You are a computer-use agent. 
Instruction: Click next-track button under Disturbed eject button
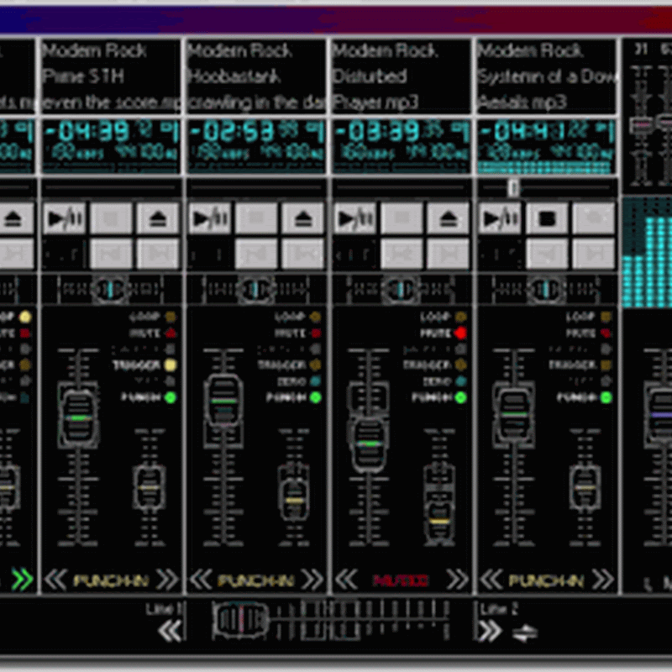click(x=449, y=254)
